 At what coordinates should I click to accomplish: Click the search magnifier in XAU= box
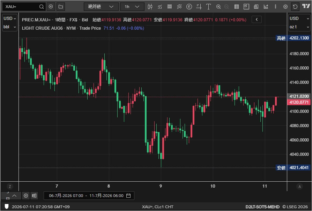click(x=42, y=7)
